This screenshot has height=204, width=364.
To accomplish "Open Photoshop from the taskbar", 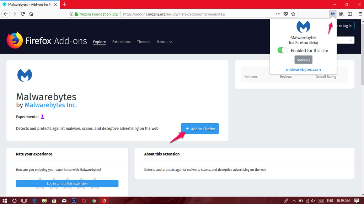I will [x=74, y=200].
